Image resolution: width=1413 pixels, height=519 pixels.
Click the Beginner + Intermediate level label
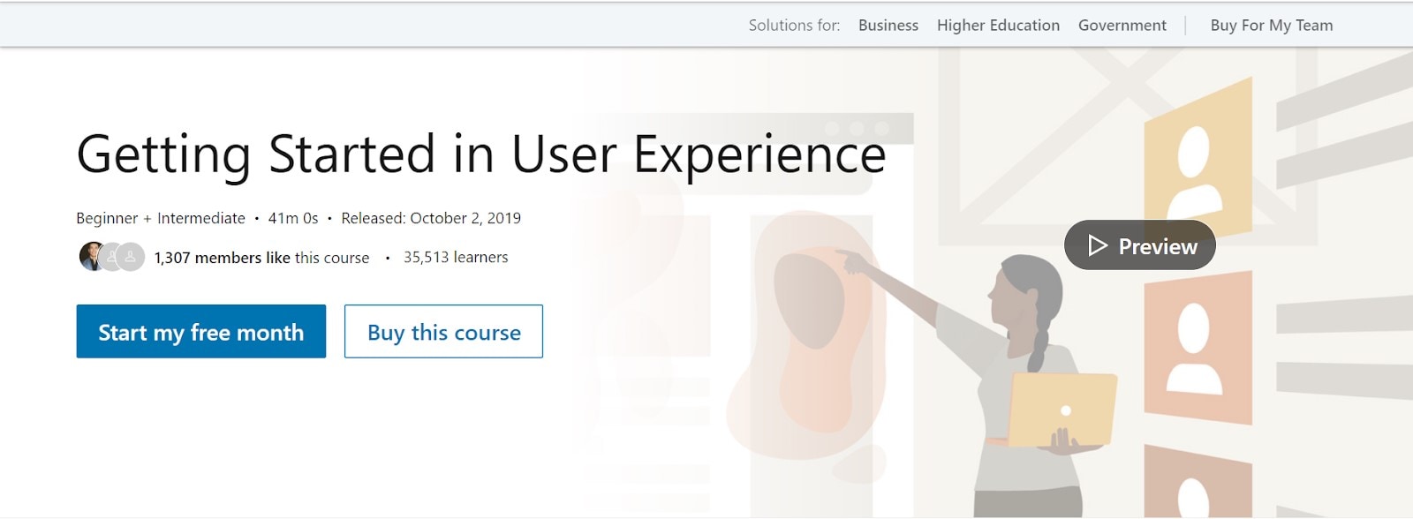pos(161,218)
